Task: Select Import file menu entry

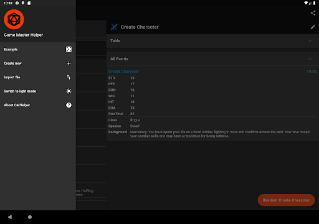Action: tap(38, 77)
